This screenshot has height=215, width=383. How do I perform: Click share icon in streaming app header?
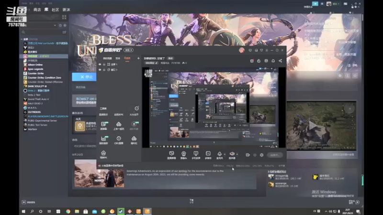(281, 61)
